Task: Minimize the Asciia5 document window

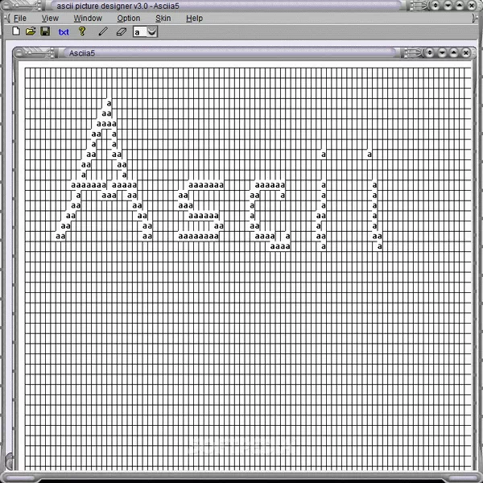Action: 442,52
